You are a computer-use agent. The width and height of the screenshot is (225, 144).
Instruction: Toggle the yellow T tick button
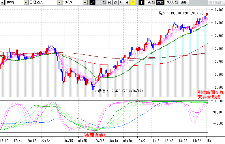(132, 3)
